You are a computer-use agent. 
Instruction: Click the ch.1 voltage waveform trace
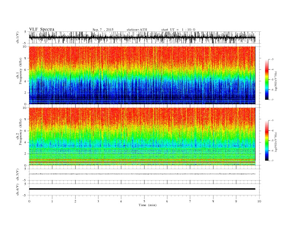point(142,38)
